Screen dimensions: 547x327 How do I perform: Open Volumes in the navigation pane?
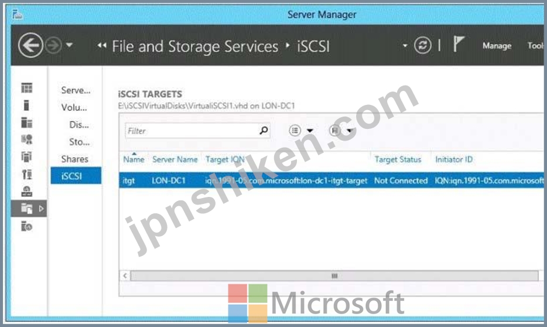[74, 107]
